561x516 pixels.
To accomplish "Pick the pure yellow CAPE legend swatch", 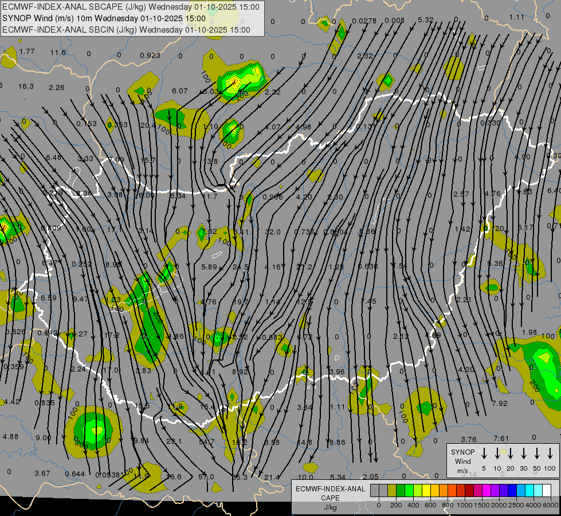I will tap(426, 490).
